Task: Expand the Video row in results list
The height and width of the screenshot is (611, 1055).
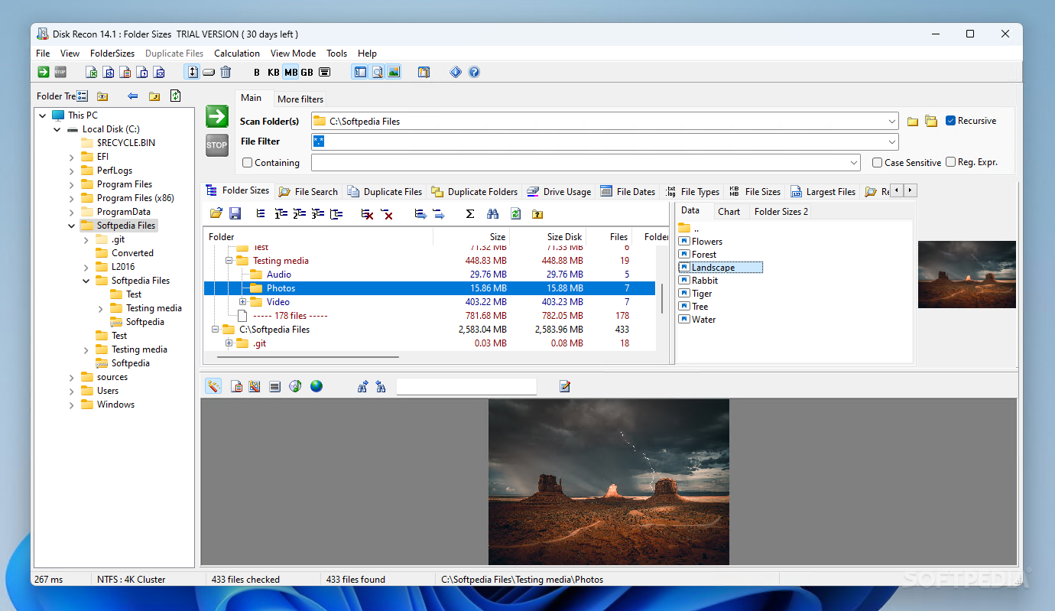Action: 242,302
